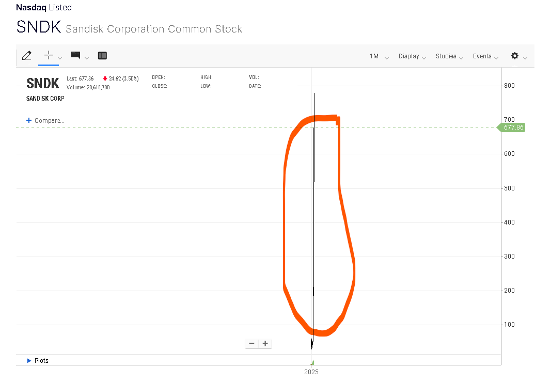Image resolution: width=535 pixels, height=385 pixels.
Task: Click the Compare... link
Action: point(49,121)
